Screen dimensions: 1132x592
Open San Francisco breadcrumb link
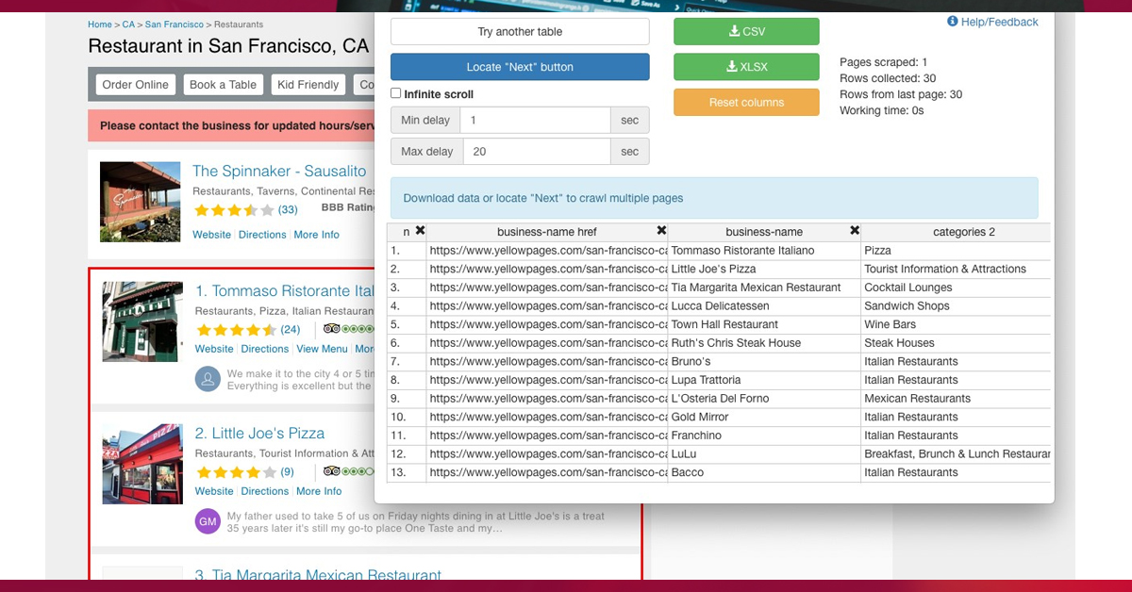[x=175, y=25]
